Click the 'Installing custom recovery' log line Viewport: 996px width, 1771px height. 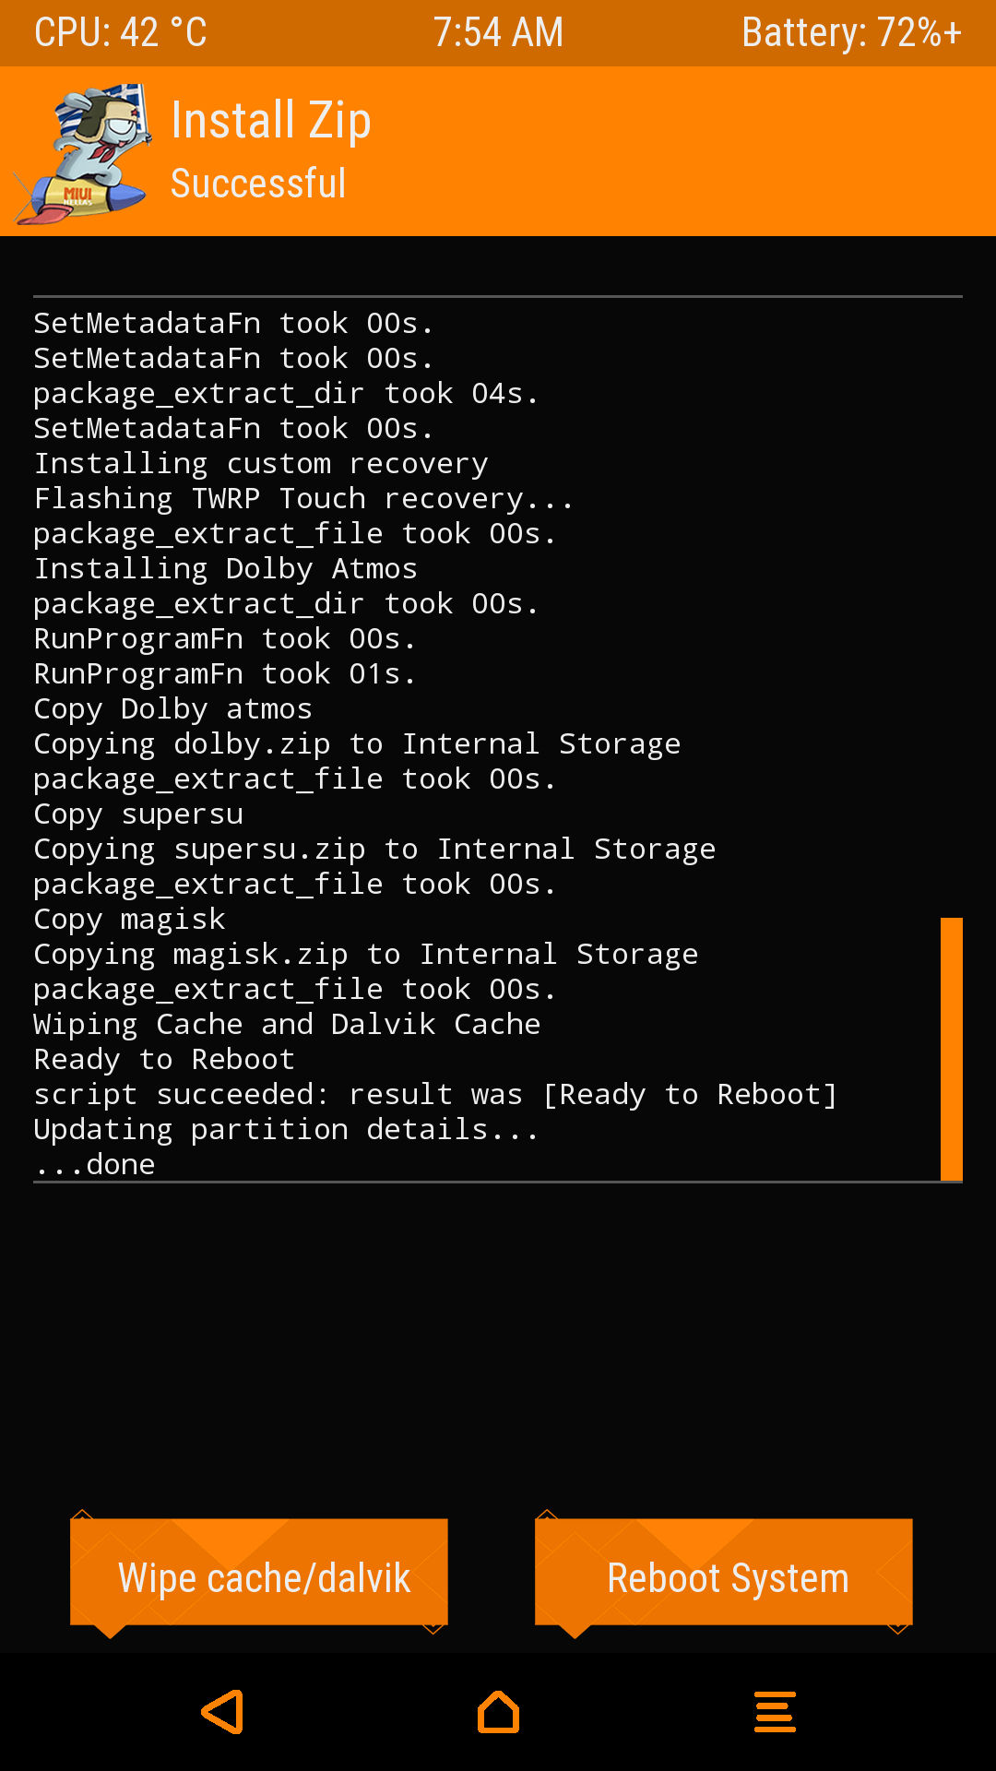(x=261, y=464)
